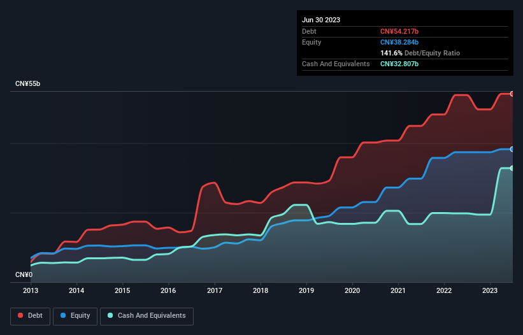Click the blue Equity endpoint marker
This screenshot has width=523, height=335.
coord(512,149)
